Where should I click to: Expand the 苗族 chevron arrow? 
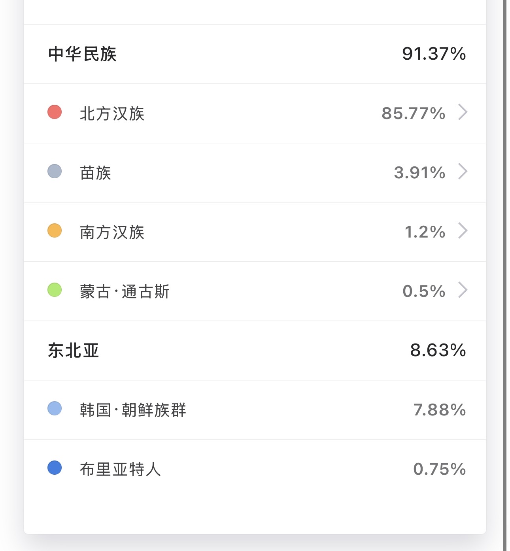pos(463,172)
